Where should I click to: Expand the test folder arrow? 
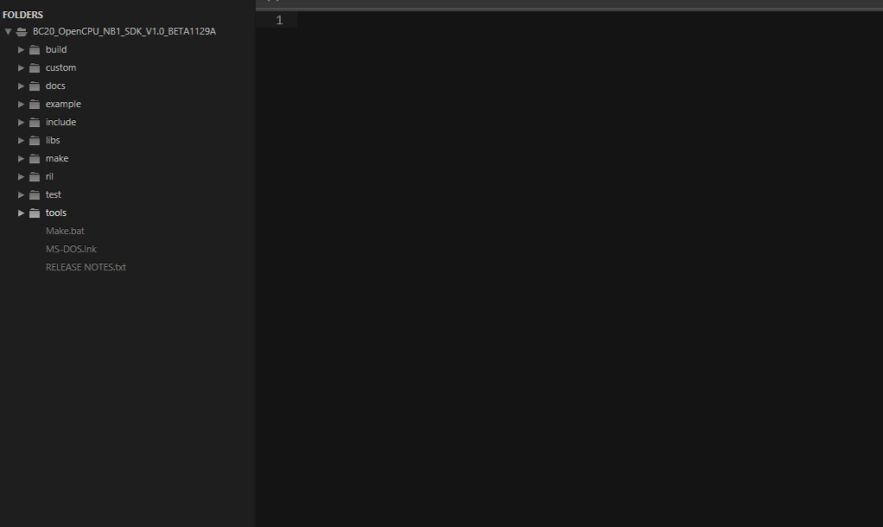coord(21,194)
